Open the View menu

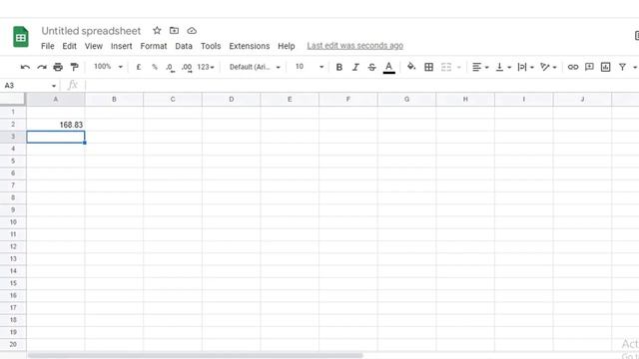pyautogui.click(x=93, y=46)
